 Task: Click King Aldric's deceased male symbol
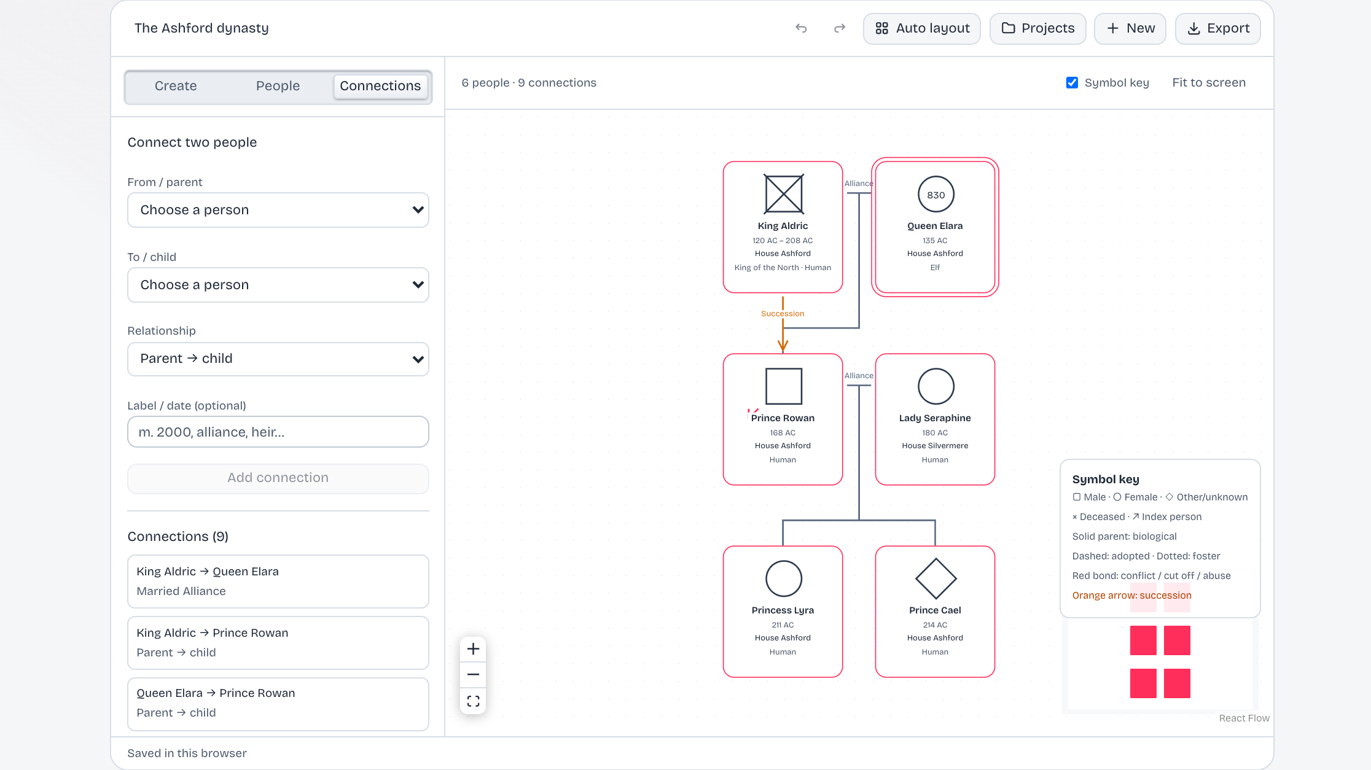(783, 194)
